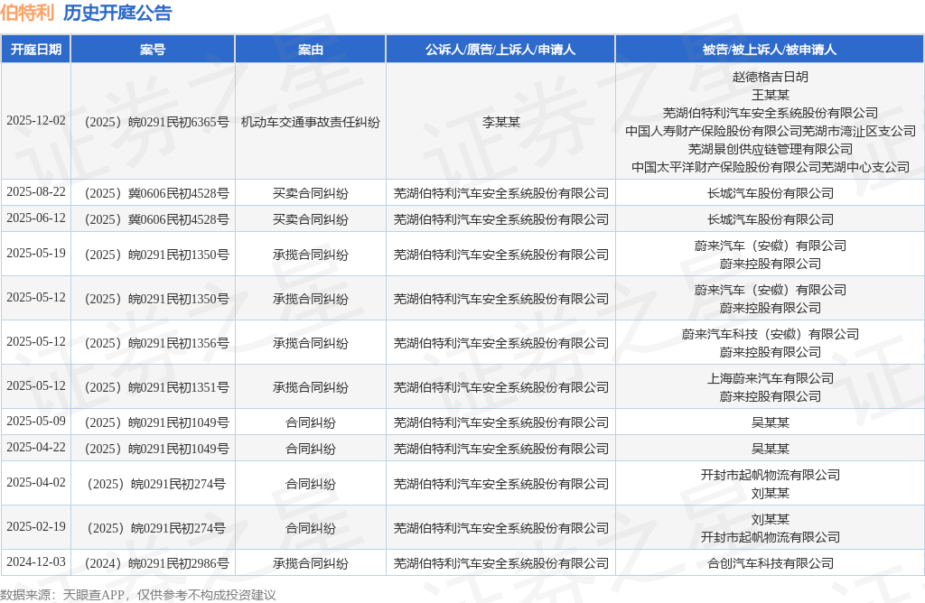Viewport: 925px width, 603px height.
Task: Click plaintiff in 皖0291民初1356号 row
Action: (500, 343)
